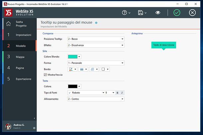Click the border thickness lines icon
The height and width of the screenshot is (135, 203).
tap(82, 69)
